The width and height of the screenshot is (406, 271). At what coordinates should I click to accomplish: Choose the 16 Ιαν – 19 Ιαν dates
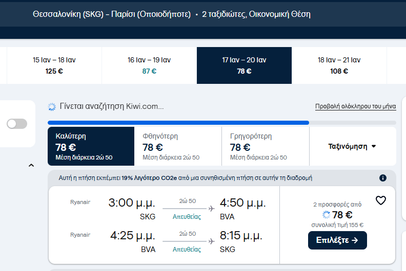149,65
